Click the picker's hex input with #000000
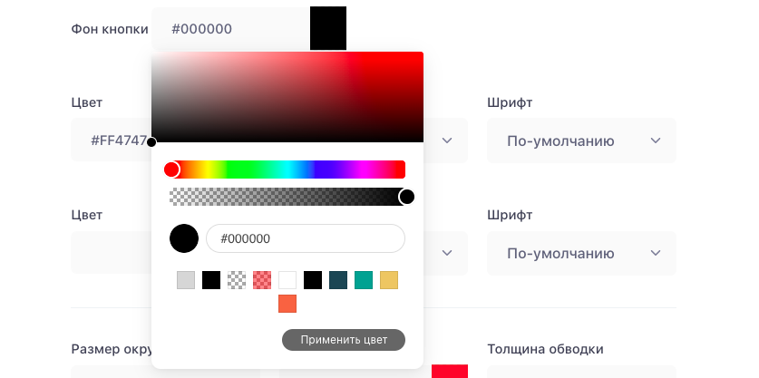This screenshot has height=378, width=759. tap(306, 238)
